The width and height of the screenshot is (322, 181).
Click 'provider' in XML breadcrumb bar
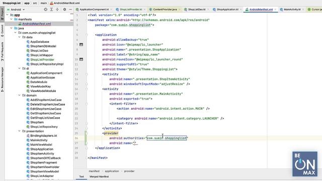click(x=129, y=171)
